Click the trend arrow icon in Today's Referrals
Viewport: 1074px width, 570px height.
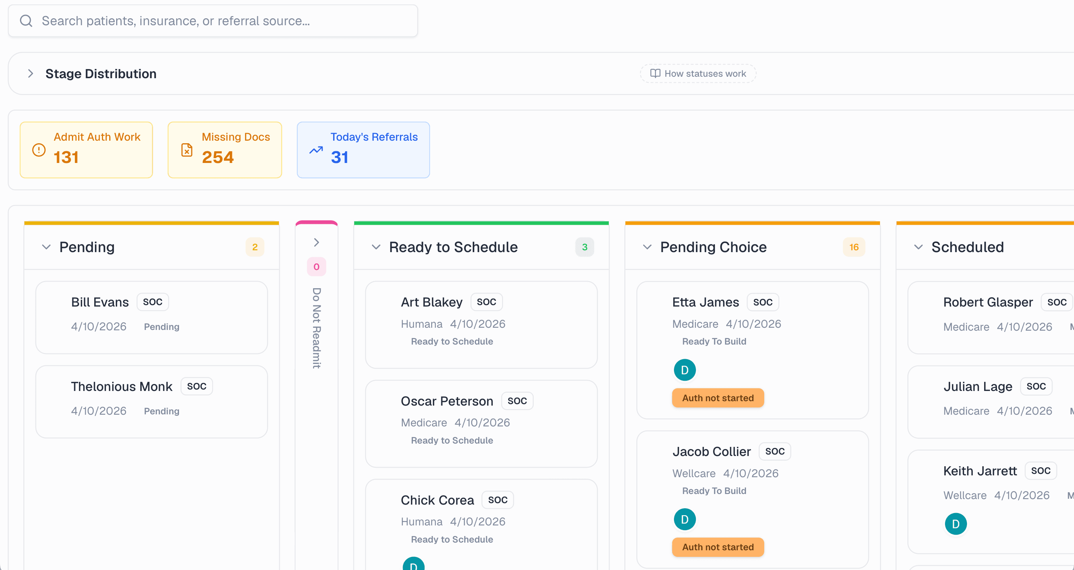pyautogui.click(x=316, y=150)
